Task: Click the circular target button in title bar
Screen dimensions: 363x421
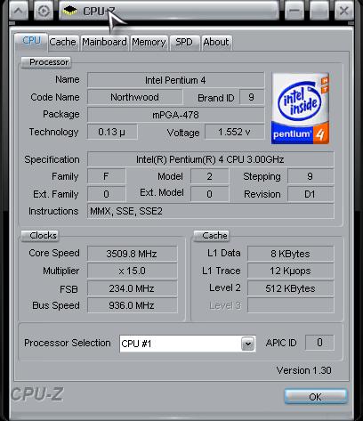Action: click(x=44, y=11)
